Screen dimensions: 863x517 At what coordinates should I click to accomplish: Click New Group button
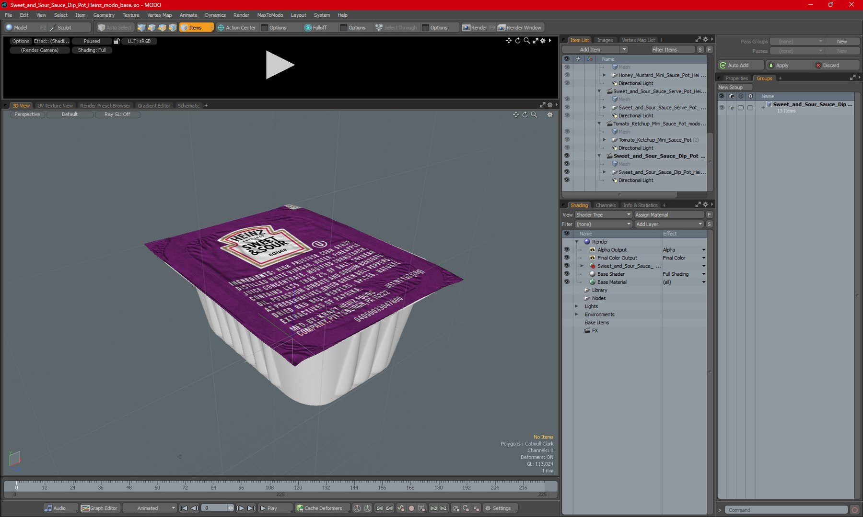pos(735,87)
